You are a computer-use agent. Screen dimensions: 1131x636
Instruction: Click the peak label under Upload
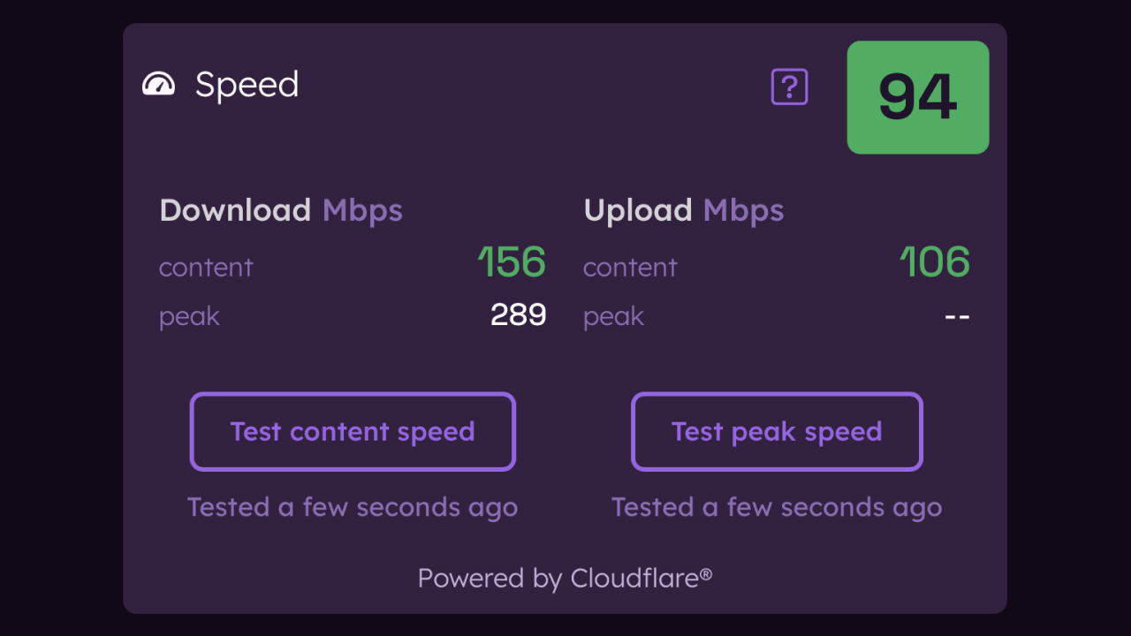click(613, 316)
